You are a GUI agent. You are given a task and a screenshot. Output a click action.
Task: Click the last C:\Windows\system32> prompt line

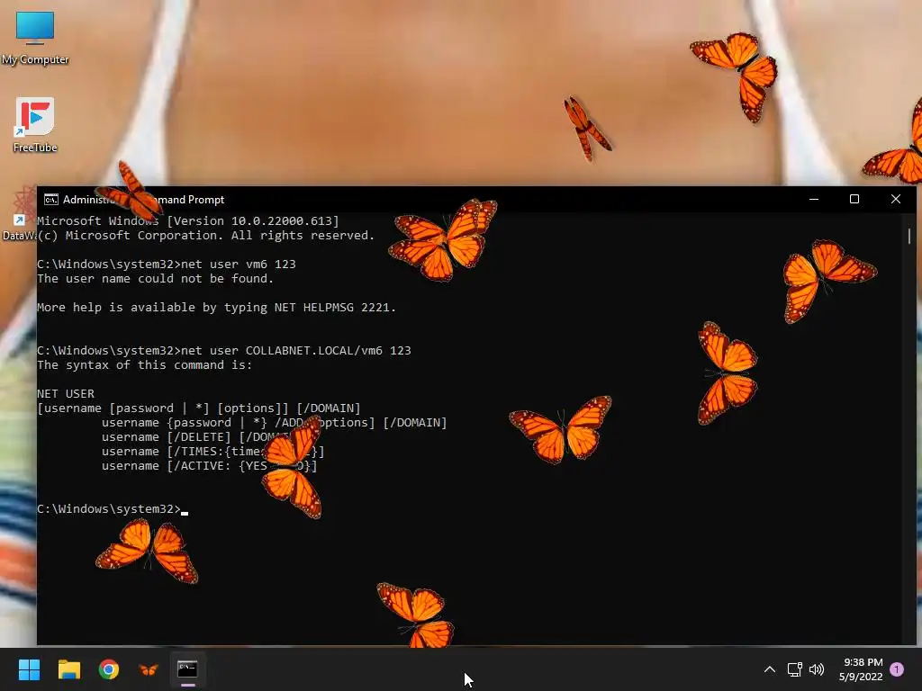(113, 509)
